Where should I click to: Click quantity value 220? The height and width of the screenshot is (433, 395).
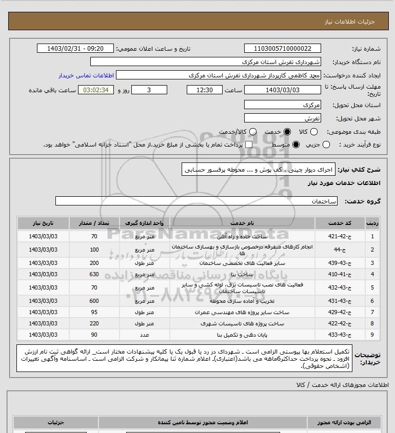tap(94, 323)
